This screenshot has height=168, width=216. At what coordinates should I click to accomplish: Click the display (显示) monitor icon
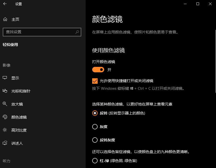(5, 78)
